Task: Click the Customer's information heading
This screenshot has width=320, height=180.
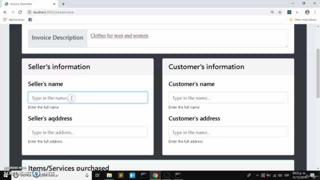Action: pyautogui.click(x=206, y=66)
